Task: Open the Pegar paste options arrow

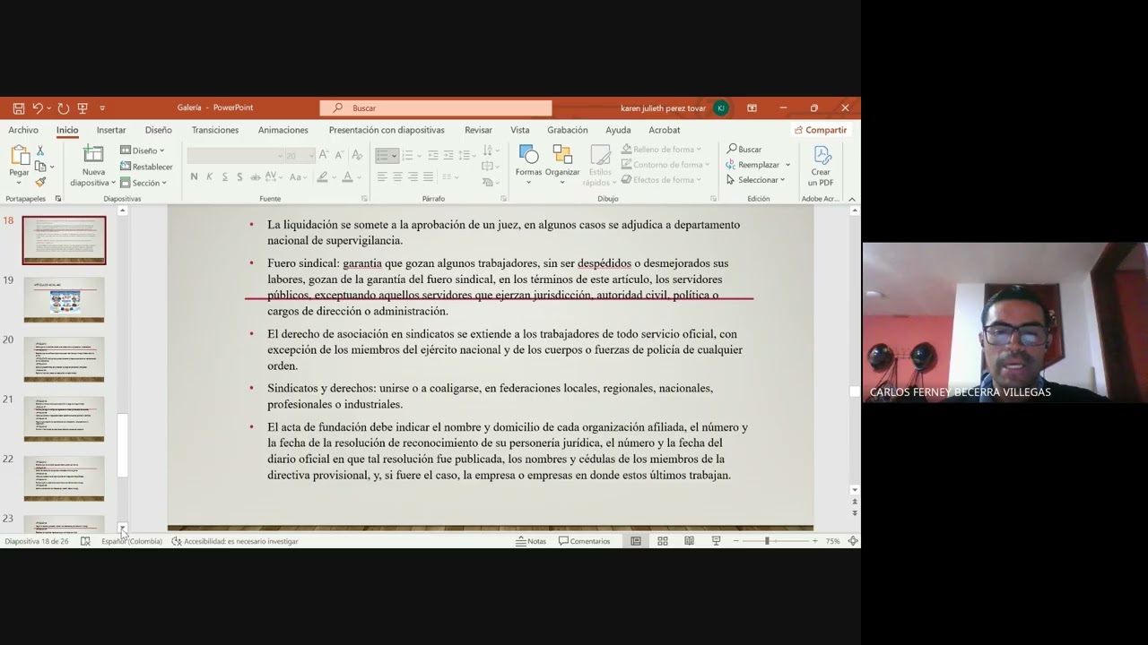Action: click(x=19, y=183)
